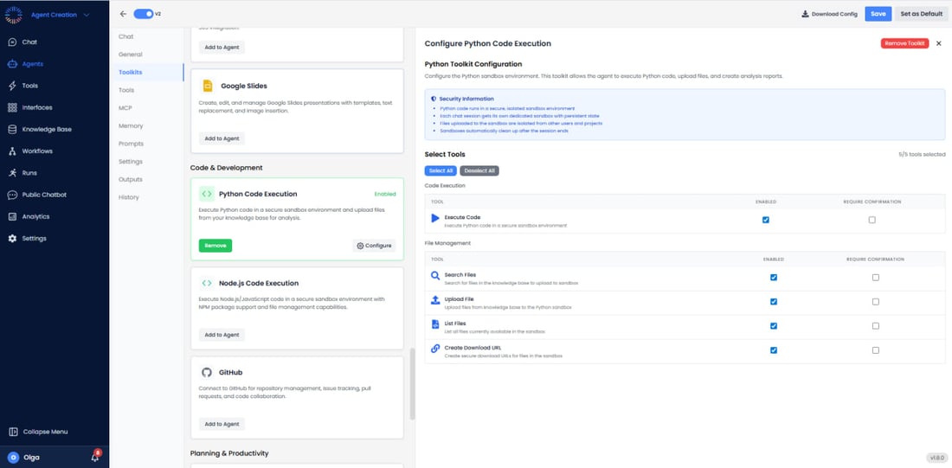Check Require Confirmation for Execute Code

(x=872, y=220)
